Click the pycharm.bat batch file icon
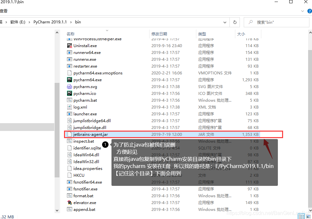The image size is (312, 219). [x=70, y=100]
